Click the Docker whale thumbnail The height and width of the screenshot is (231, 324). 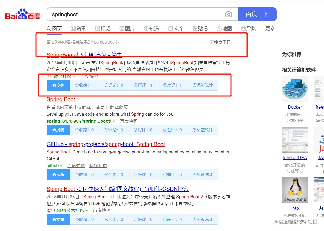(295, 89)
